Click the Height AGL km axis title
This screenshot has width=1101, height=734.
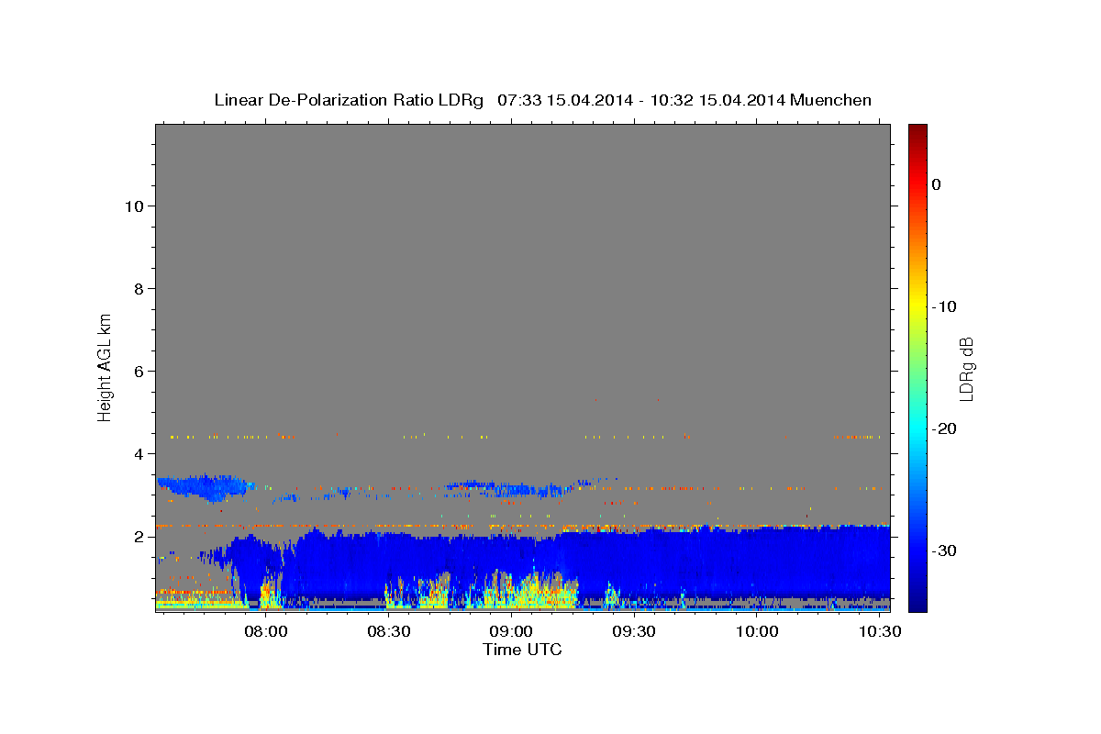pos(105,366)
